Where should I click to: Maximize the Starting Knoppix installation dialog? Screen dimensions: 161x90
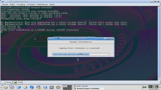point(108,39)
